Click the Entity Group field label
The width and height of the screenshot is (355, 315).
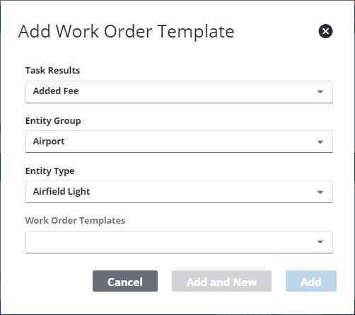pos(53,121)
